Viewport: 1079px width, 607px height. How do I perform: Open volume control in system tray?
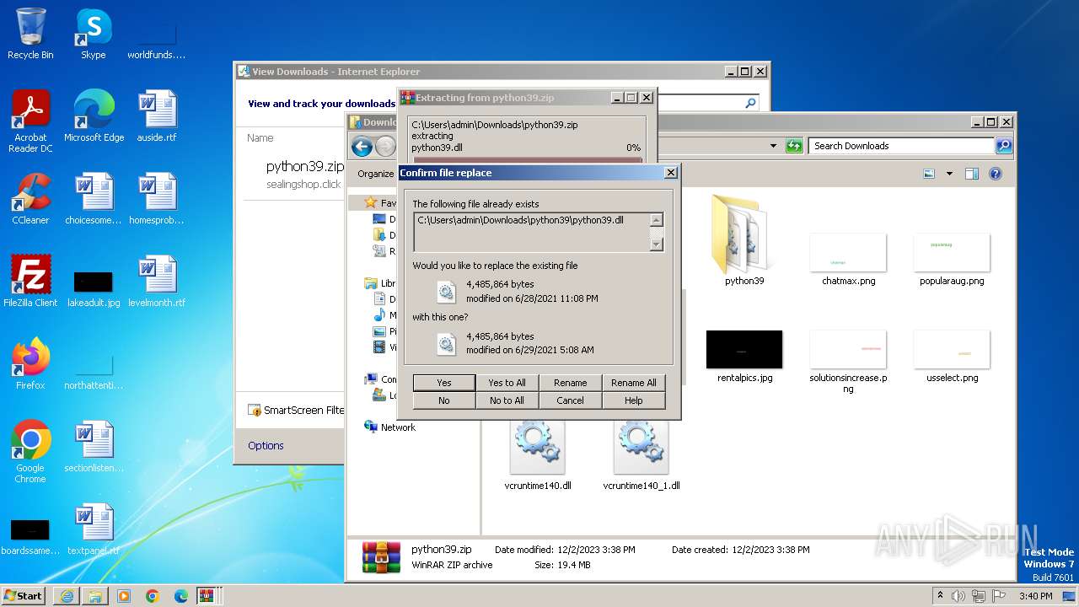[x=958, y=596]
